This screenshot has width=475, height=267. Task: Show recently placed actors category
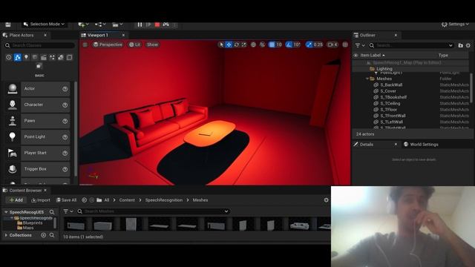coord(8,57)
